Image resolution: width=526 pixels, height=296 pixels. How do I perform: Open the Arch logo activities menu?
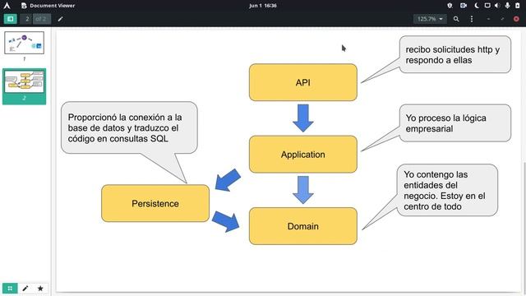(x=7, y=6)
